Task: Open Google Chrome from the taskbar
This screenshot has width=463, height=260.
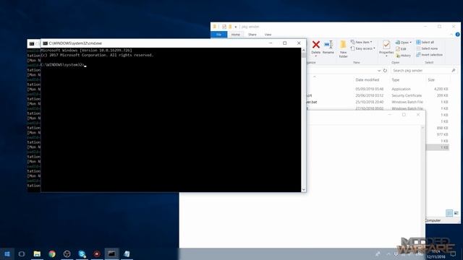Action: 52,253
